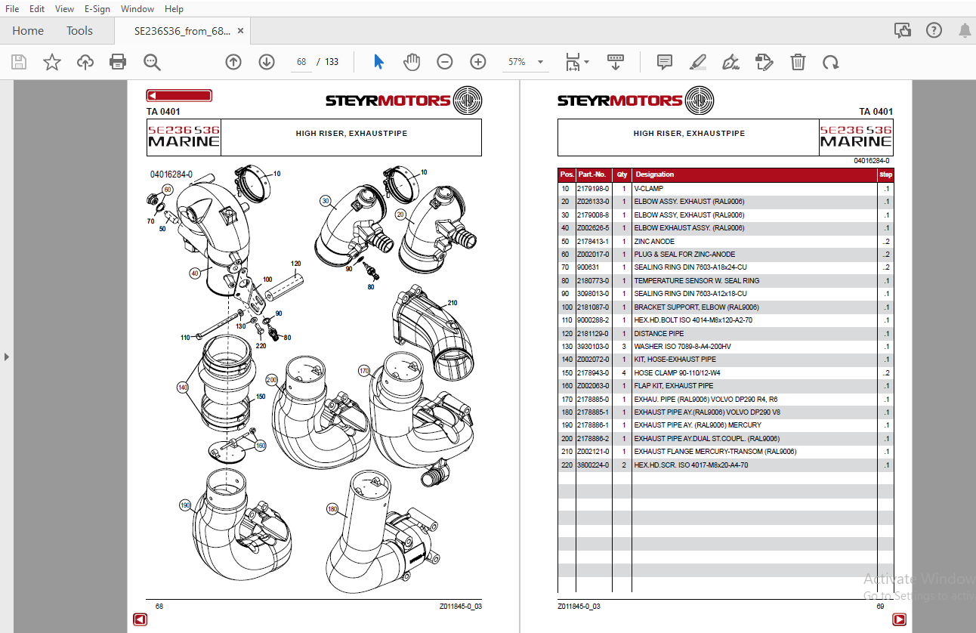Click the ZINC ANODE designation
Image resolution: width=976 pixels, height=633 pixels.
(654, 241)
